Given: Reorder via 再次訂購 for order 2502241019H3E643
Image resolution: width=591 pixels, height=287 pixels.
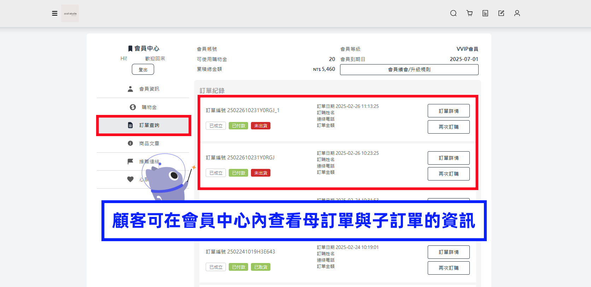Looking at the screenshot, I should pyautogui.click(x=449, y=268).
